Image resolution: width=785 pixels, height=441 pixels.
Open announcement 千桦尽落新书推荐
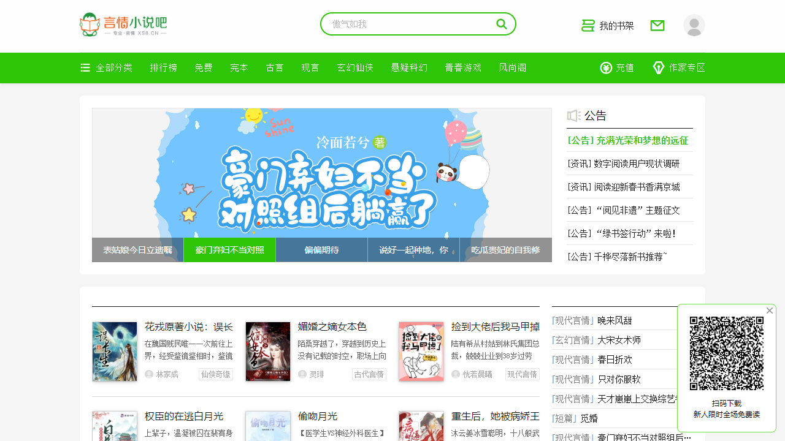pos(617,257)
